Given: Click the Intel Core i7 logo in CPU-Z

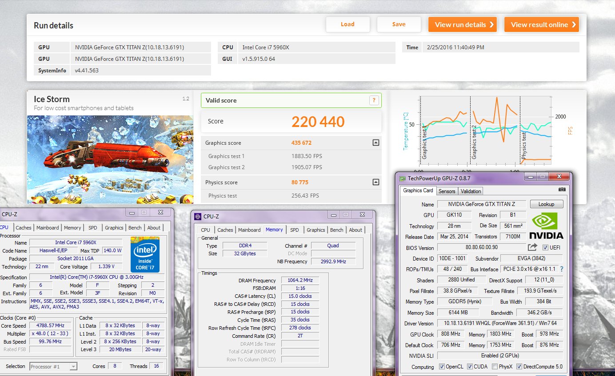Looking at the screenshot, I should [145, 254].
